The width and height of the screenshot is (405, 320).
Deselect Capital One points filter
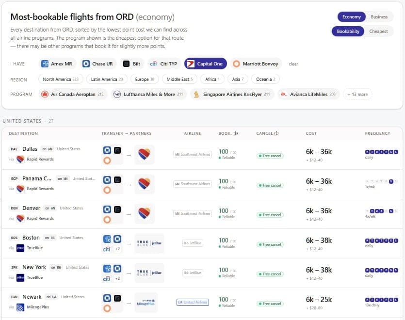pos(206,64)
